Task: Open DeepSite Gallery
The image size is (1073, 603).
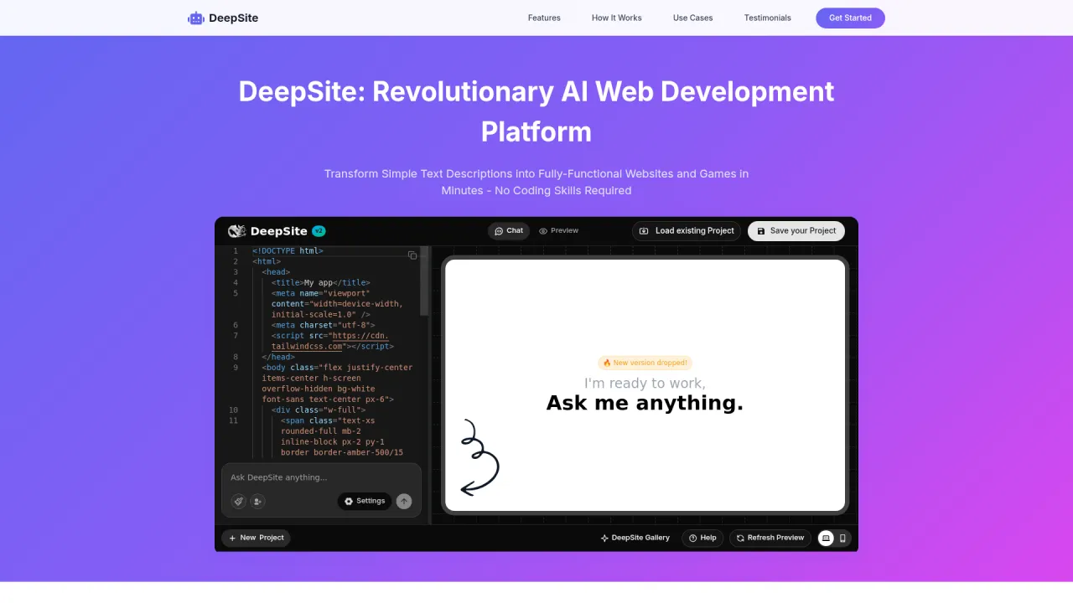Action: pyautogui.click(x=635, y=538)
